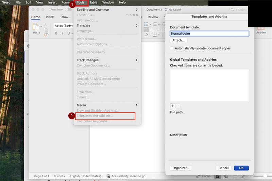Open numbered list style dropdown arrow
Screen dimensions: 272x181
(x=159, y=24)
